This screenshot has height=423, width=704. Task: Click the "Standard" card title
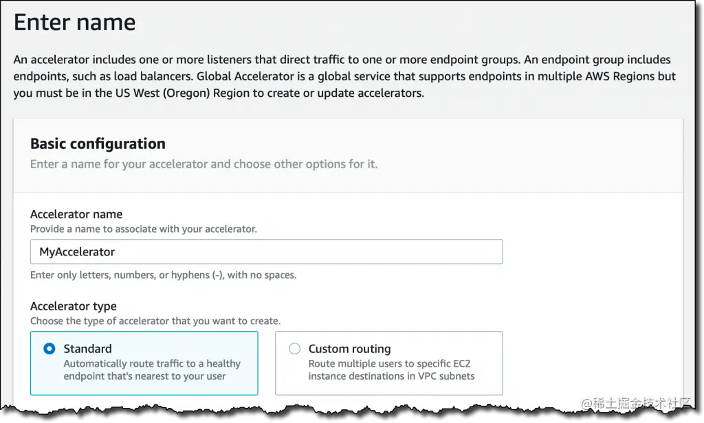point(87,349)
